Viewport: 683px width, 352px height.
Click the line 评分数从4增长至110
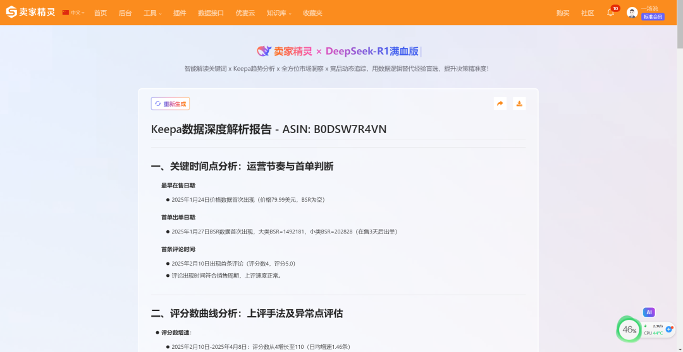point(261,347)
